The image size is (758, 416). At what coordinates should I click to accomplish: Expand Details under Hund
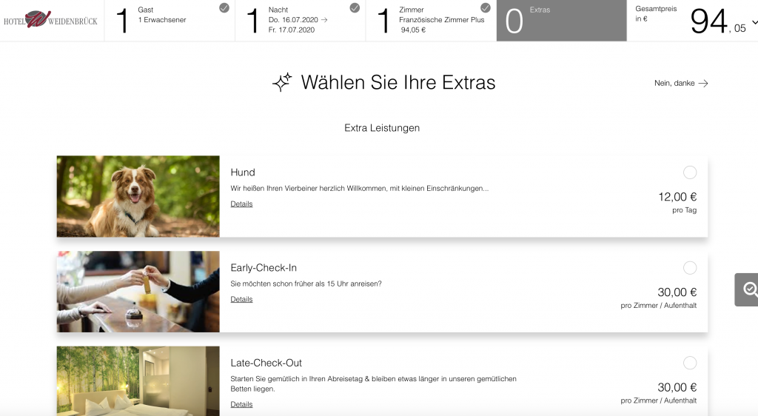coord(242,204)
